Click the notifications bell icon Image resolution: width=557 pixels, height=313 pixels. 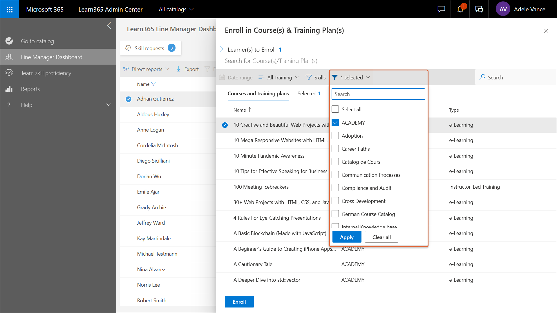pyautogui.click(x=460, y=9)
